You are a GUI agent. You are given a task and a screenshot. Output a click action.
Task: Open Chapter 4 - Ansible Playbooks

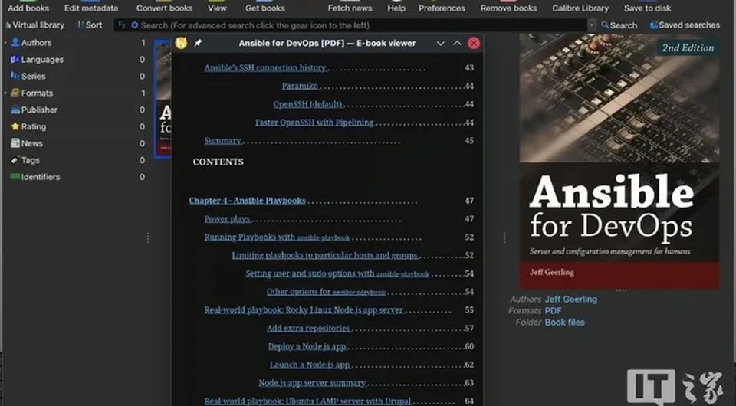pyautogui.click(x=247, y=201)
